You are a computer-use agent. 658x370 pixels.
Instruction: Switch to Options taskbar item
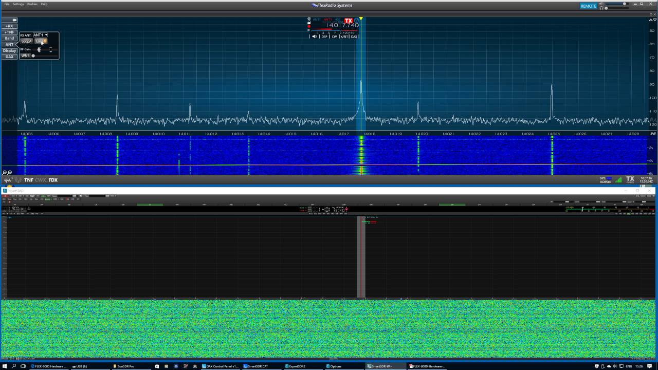[344, 366]
